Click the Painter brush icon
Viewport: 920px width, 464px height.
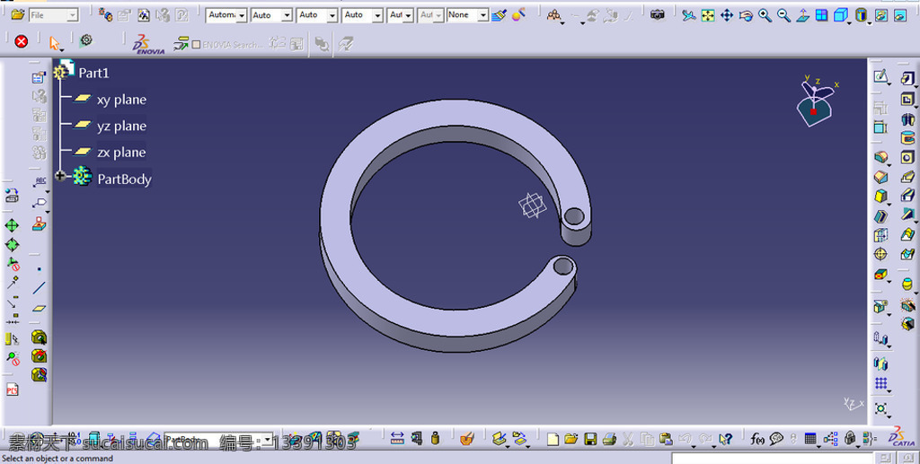click(x=500, y=15)
